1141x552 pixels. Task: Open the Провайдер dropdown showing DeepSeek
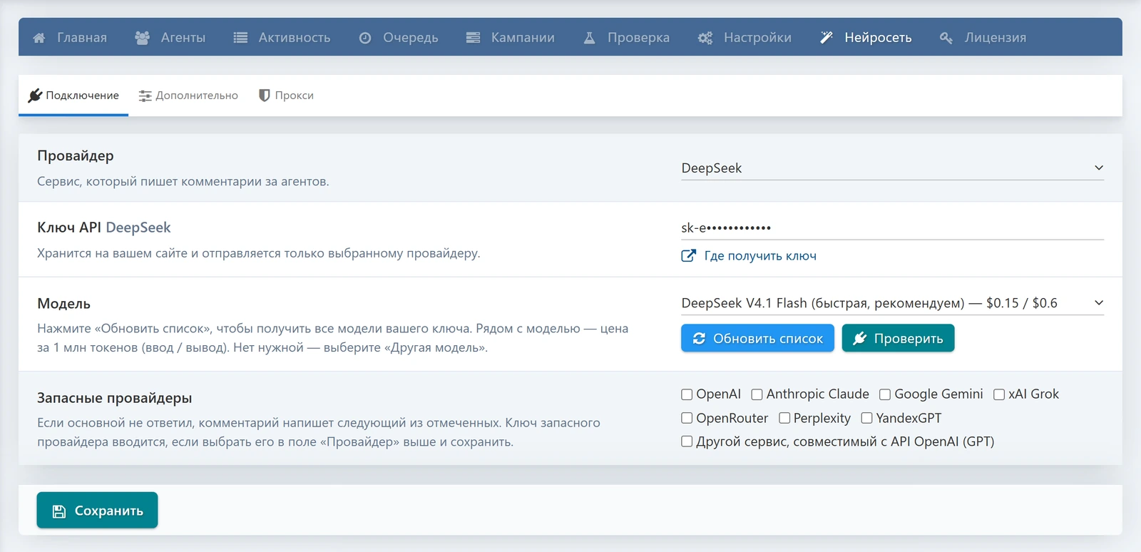pos(892,168)
